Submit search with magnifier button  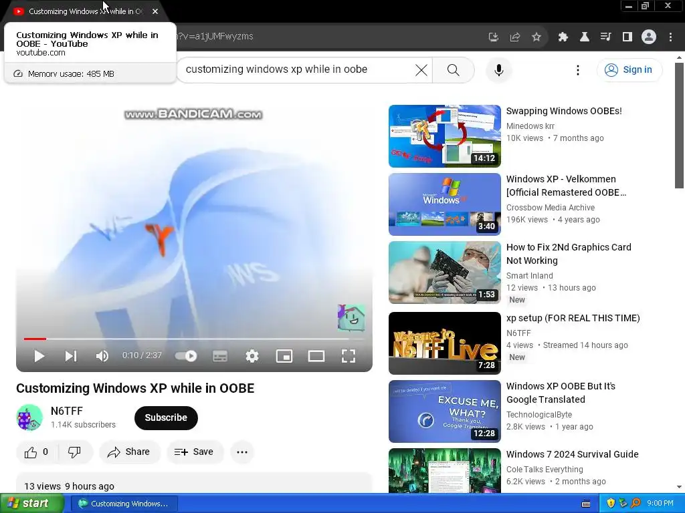click(454, 69)
